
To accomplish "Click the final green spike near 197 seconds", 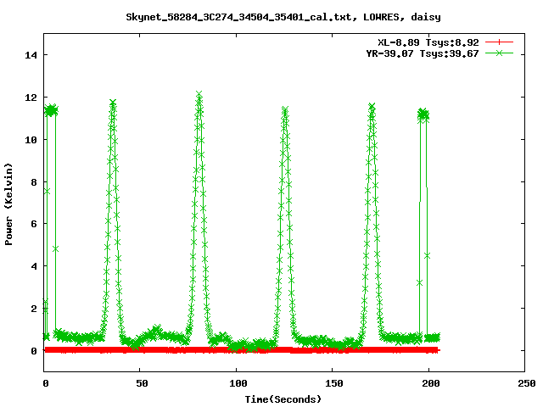I will 423,113.
